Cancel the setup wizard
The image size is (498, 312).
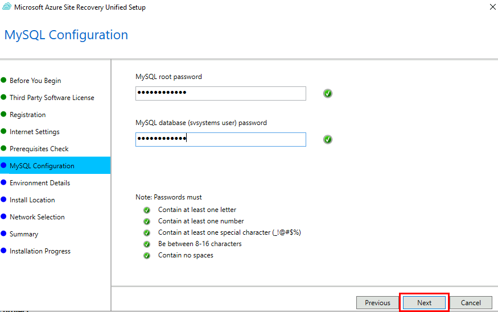coord(471,303)
